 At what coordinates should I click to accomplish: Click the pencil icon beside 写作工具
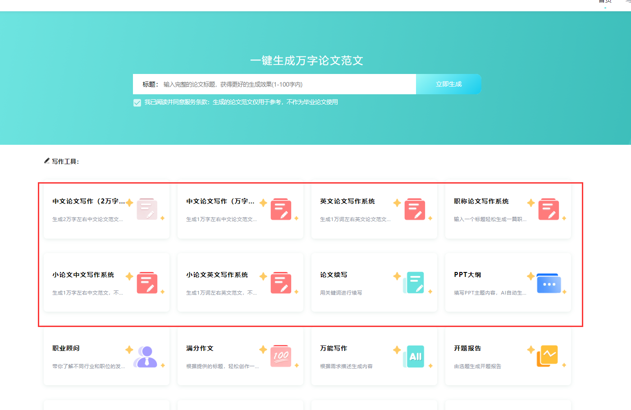point(47,161)
